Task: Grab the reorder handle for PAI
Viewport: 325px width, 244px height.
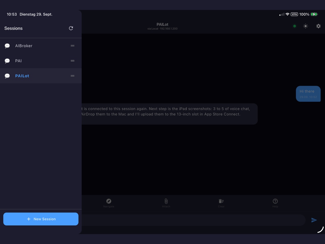Action: pyautogui.click(x=73, y=61)
